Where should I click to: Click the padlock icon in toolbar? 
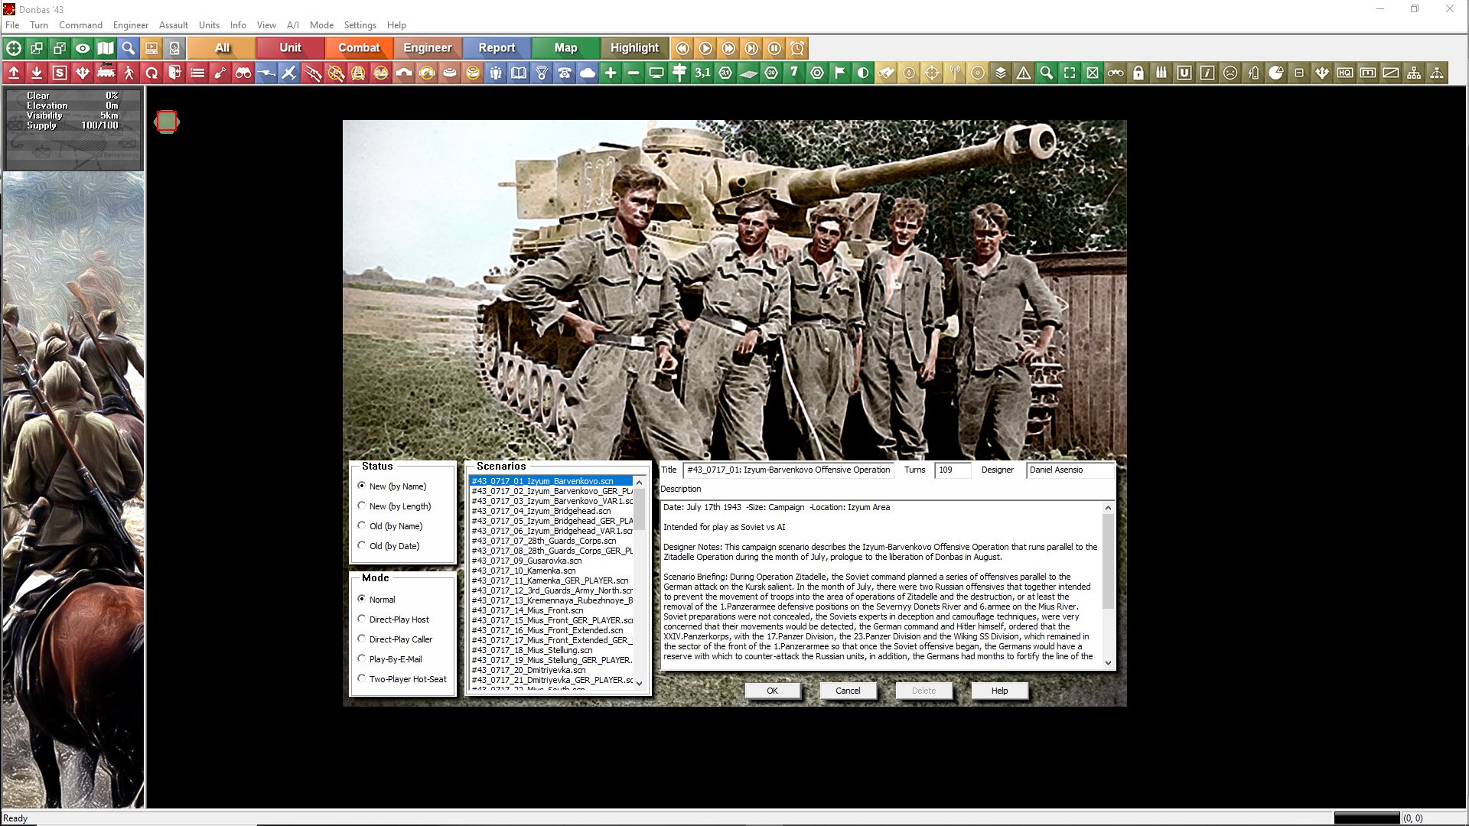point(1138,73)
